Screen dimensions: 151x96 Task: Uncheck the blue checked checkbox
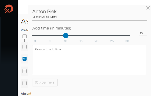coord(25,59)
